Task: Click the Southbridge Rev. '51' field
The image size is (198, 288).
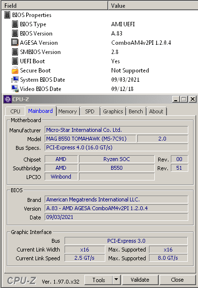Action: coord(180,168)
